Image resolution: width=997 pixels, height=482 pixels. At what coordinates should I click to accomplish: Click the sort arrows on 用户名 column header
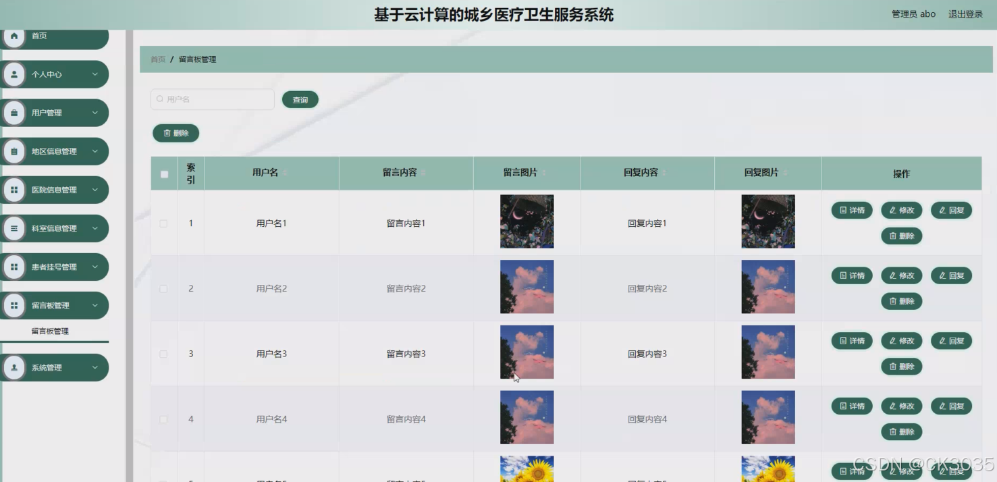point(285,173)
